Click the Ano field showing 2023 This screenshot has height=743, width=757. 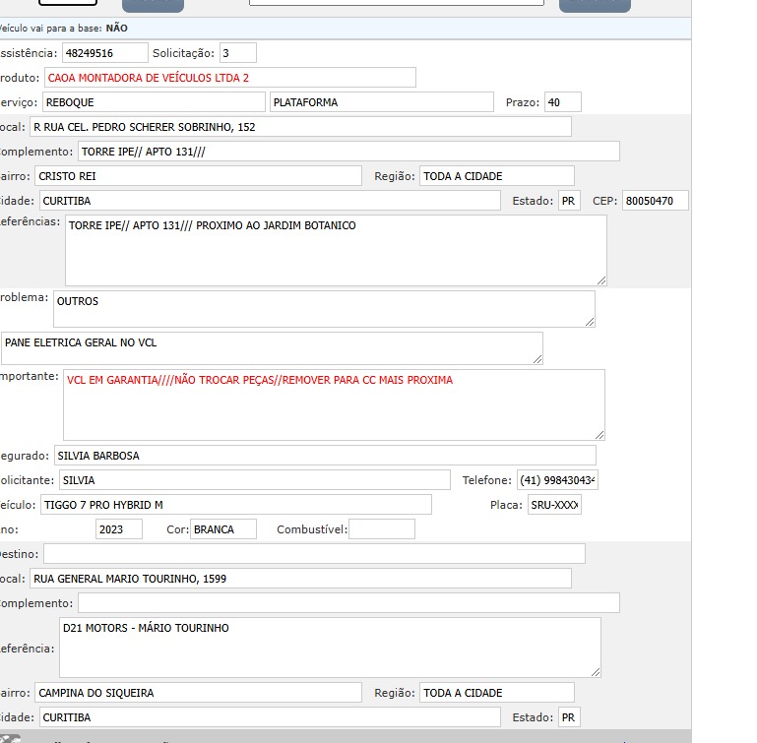coord(119,529)
